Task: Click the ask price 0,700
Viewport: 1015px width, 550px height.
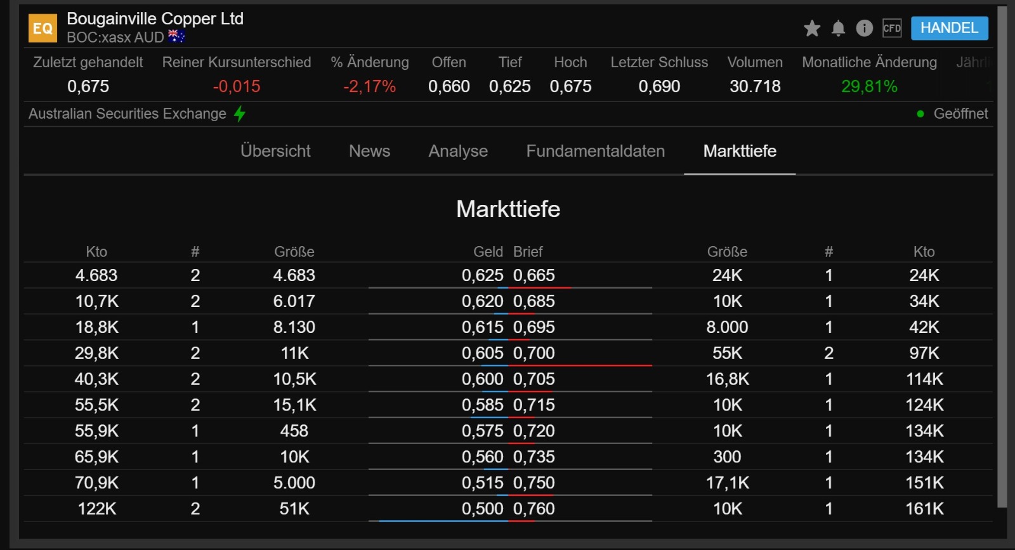Action: tap(534, 353)
